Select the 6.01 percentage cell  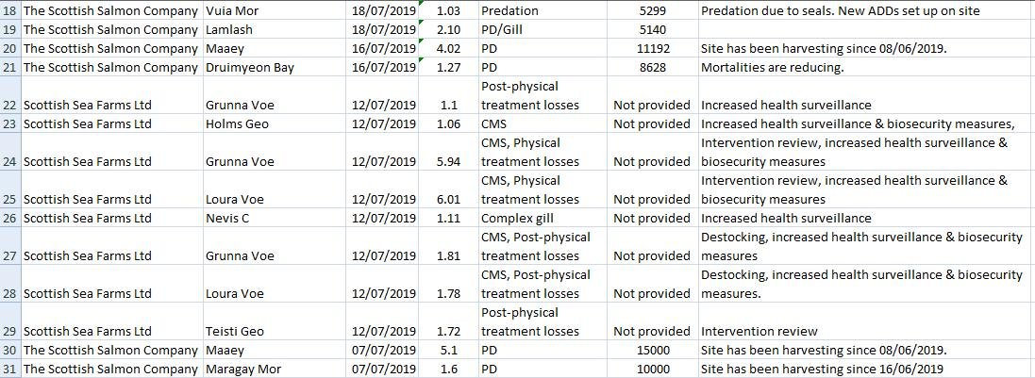tap(448, 199)
